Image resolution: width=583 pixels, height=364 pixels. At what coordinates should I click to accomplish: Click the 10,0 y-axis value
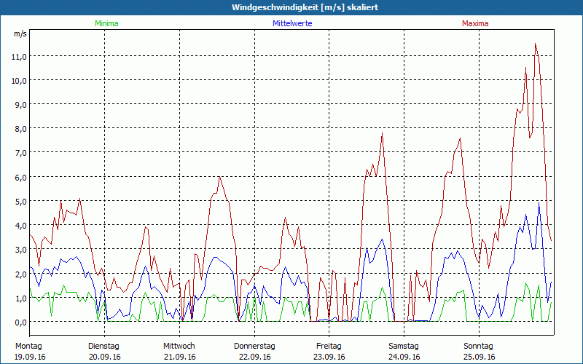19,81
